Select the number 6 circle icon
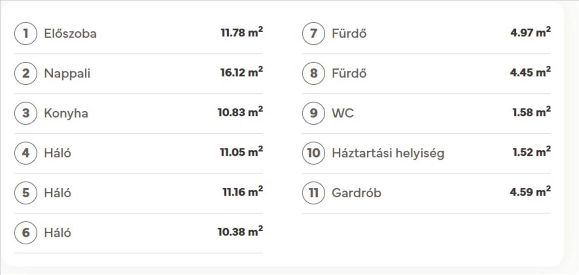Screen dimensions: 579x275 [x=26, y=233]
